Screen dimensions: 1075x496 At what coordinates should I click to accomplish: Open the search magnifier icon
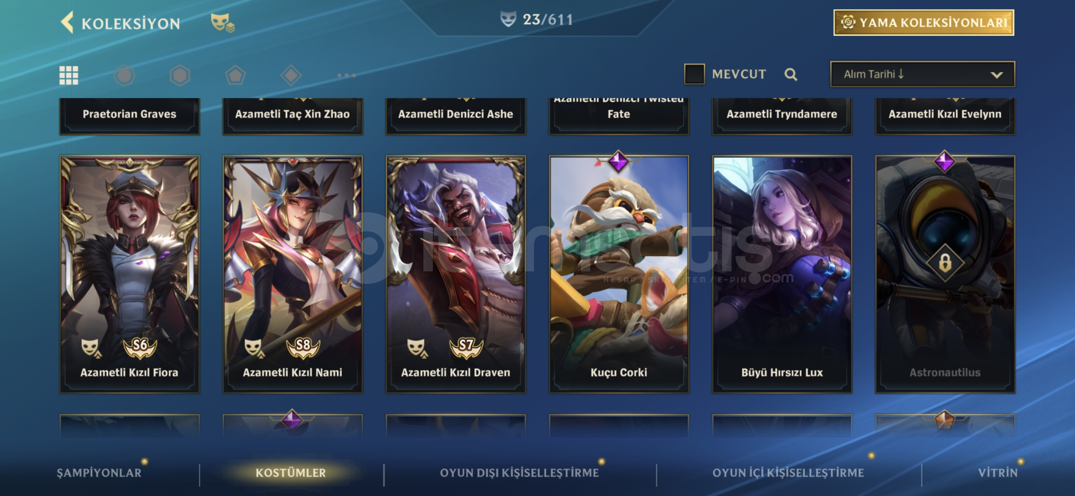[791, 74]
